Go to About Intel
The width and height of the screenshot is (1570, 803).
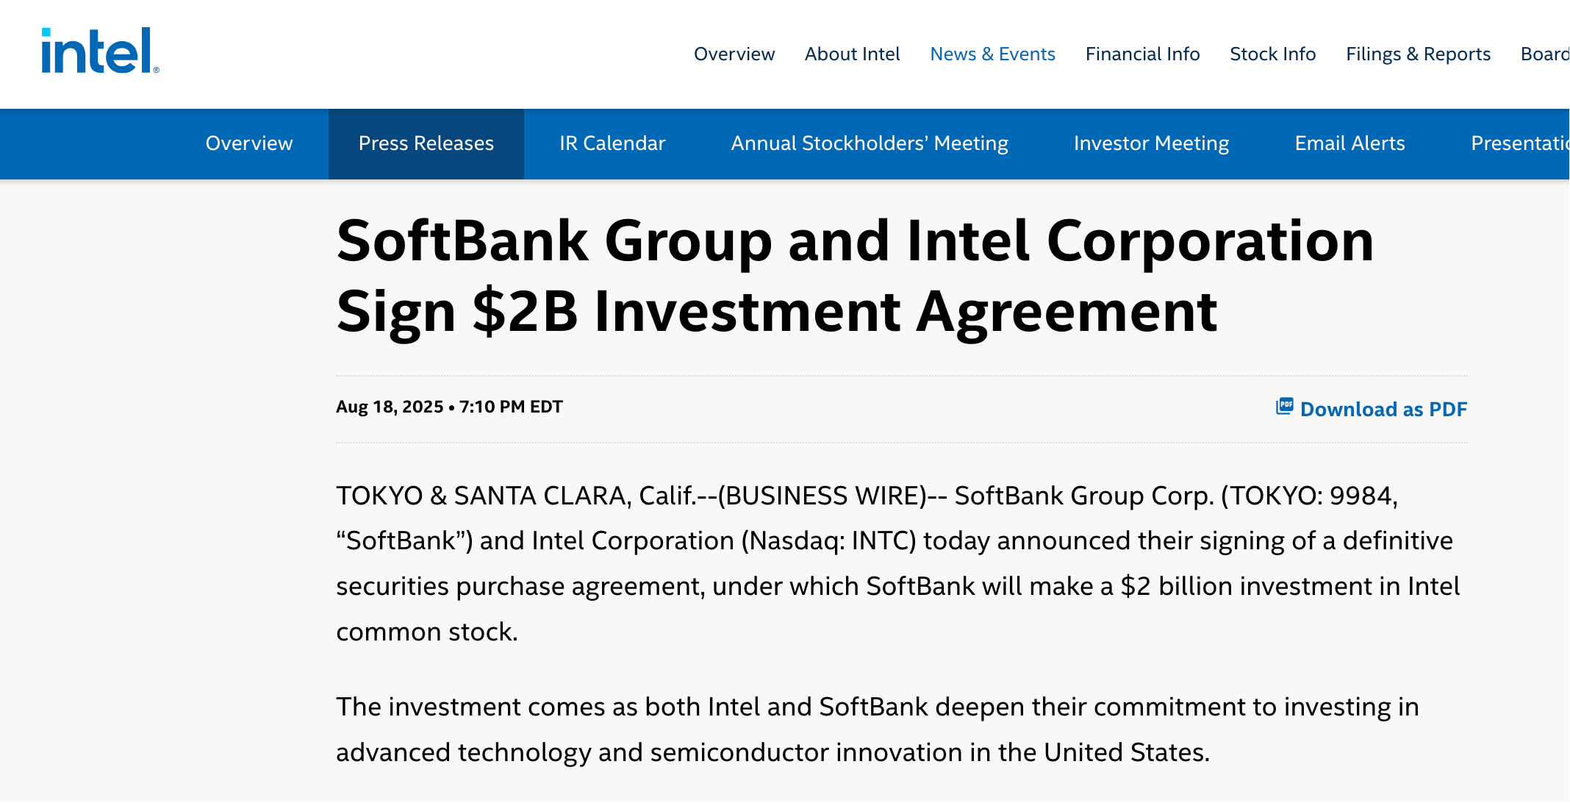(852, 54)
